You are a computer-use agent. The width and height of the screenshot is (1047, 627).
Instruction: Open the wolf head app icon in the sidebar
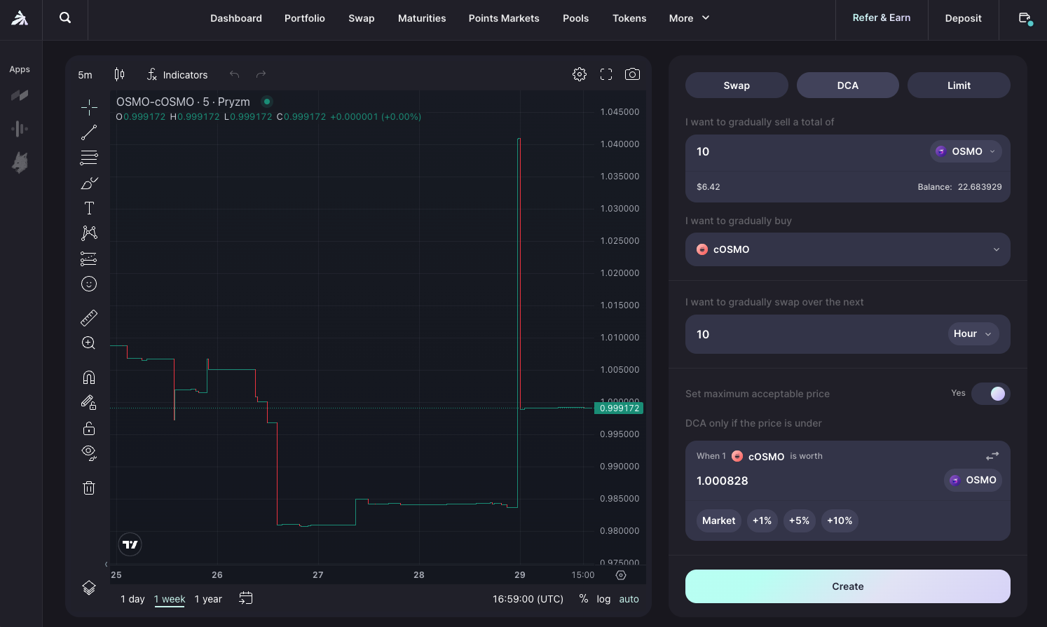20,163
